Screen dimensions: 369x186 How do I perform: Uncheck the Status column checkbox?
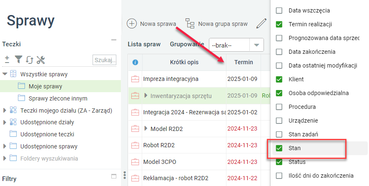pos(279,162)
